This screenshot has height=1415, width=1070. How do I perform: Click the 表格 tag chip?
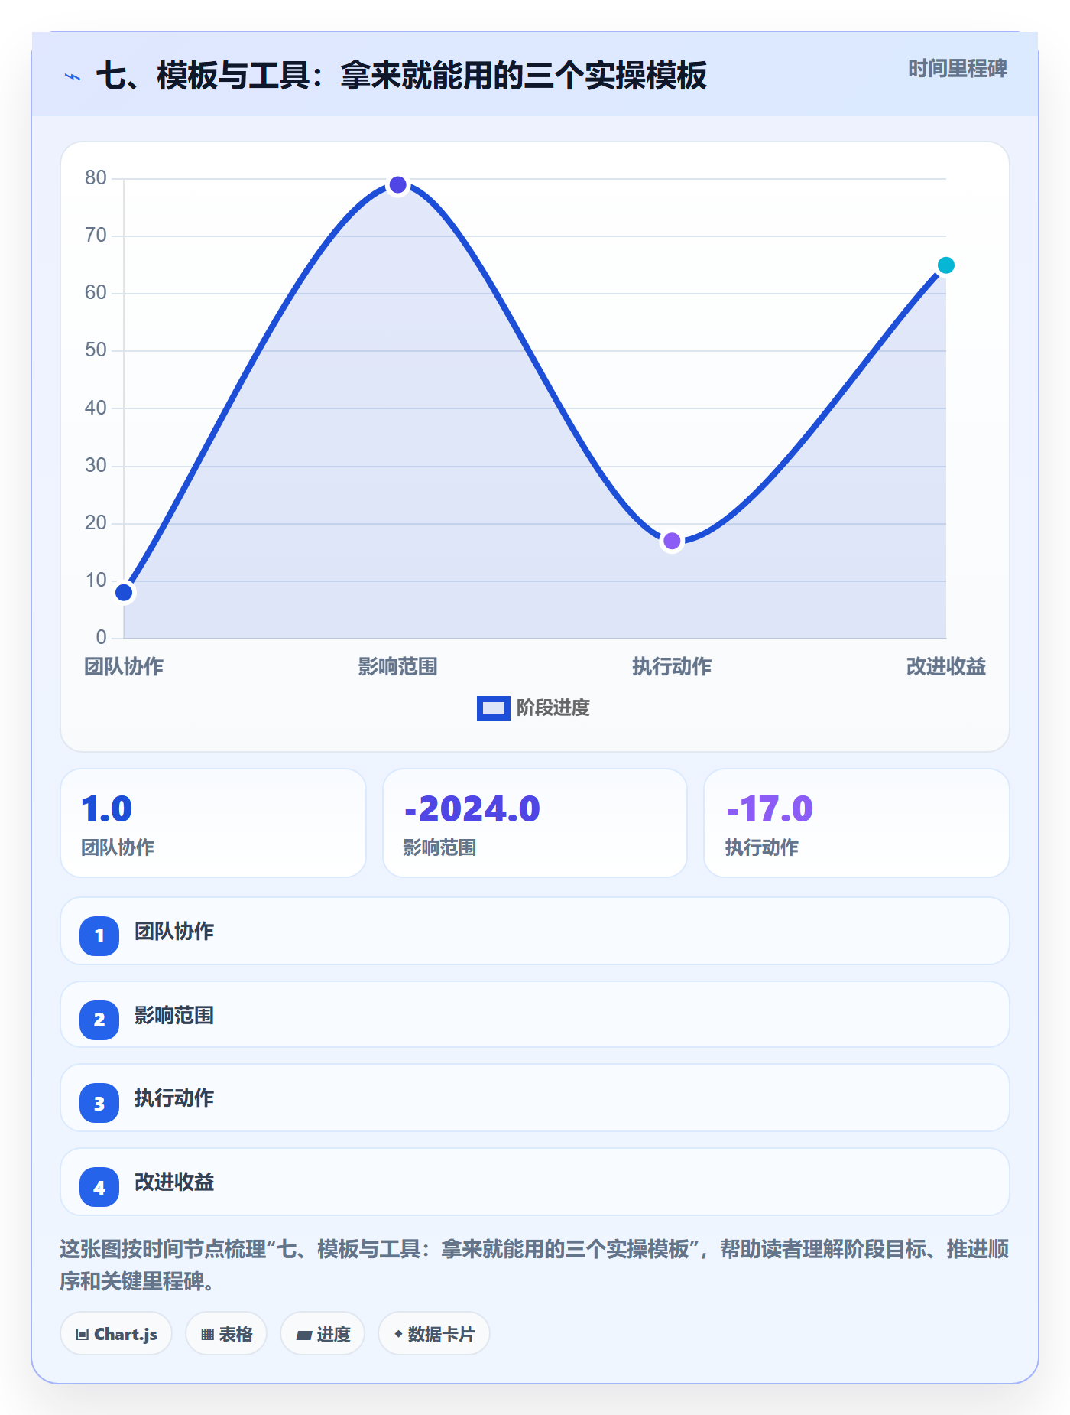pyautogui.click(x=226, y=1334)
